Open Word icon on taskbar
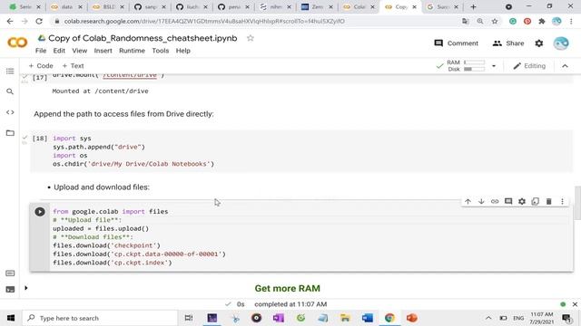Viewport: 581px width, 326px height. pyautogui.click(x=367, y=318)
